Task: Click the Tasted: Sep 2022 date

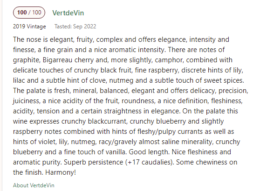Action: tap(75, 26)
